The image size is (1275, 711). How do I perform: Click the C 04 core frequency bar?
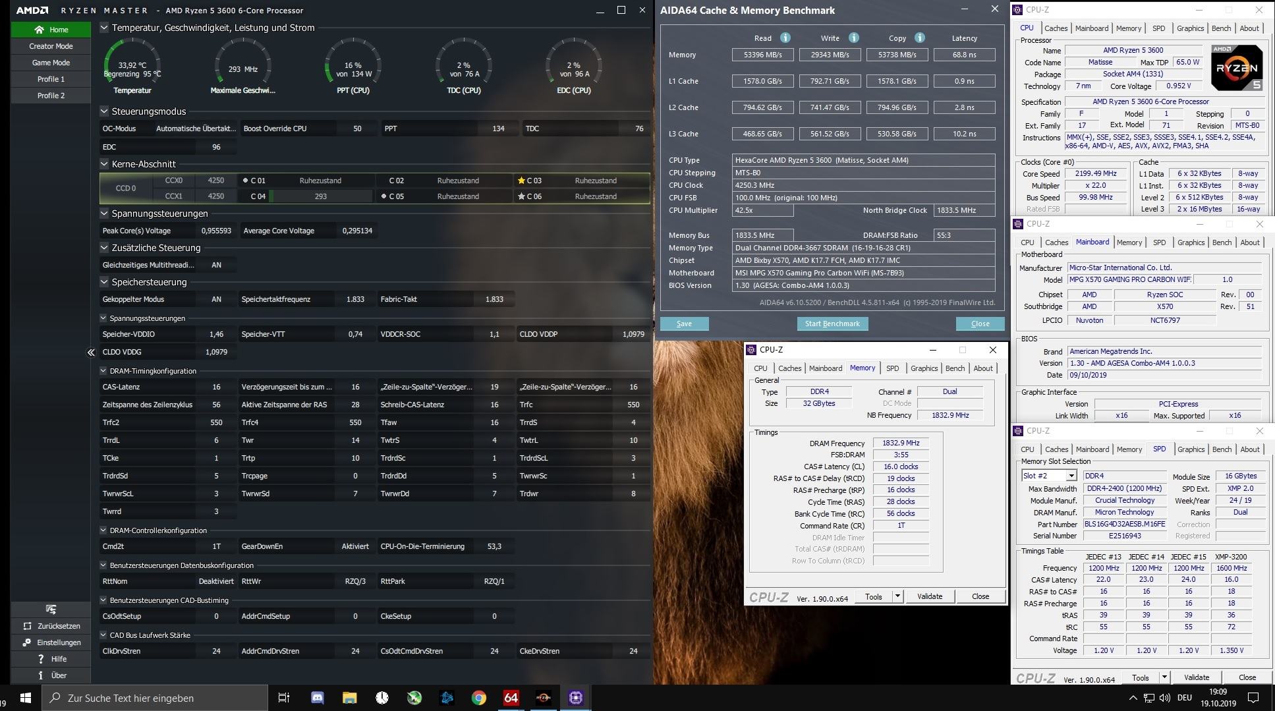(321, 196)
